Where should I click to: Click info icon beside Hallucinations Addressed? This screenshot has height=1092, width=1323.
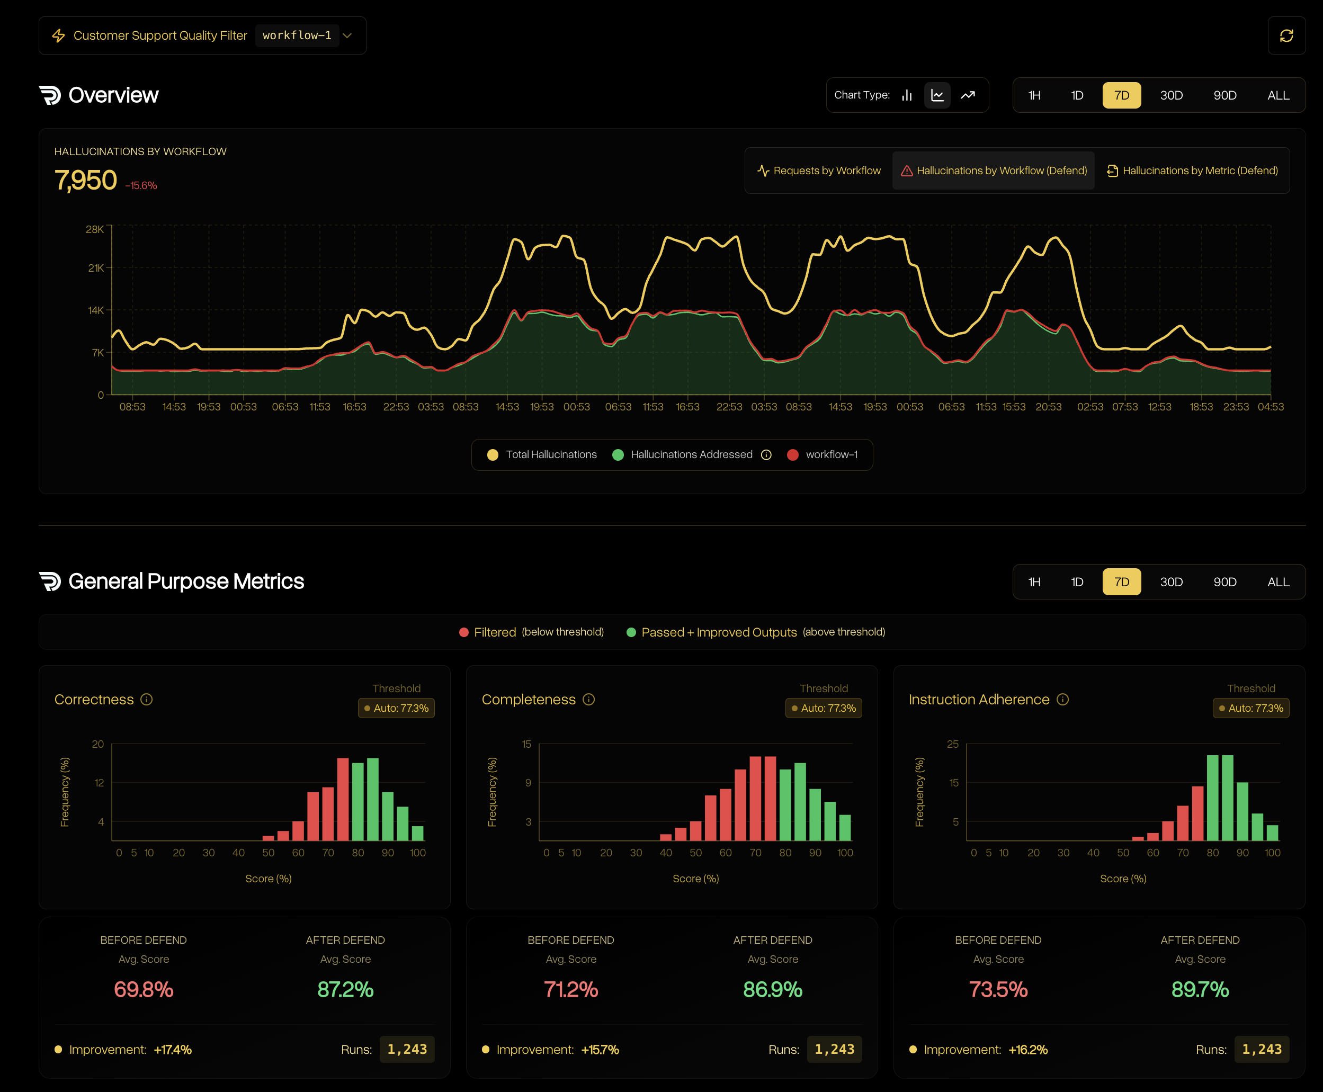pos(766,455)
